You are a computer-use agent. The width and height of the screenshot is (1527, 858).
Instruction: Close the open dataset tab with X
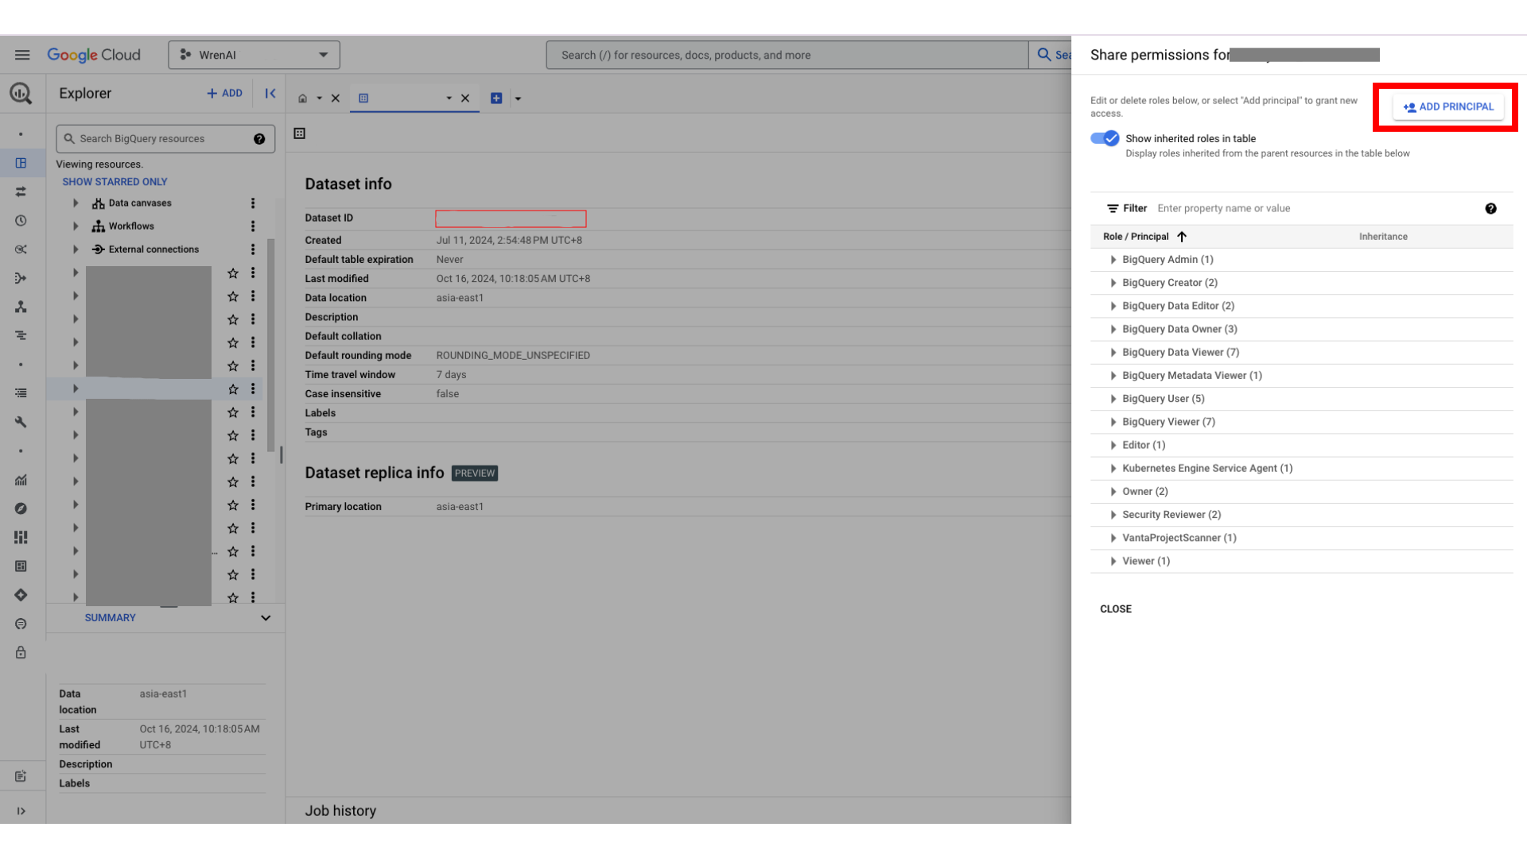(465, 99)
